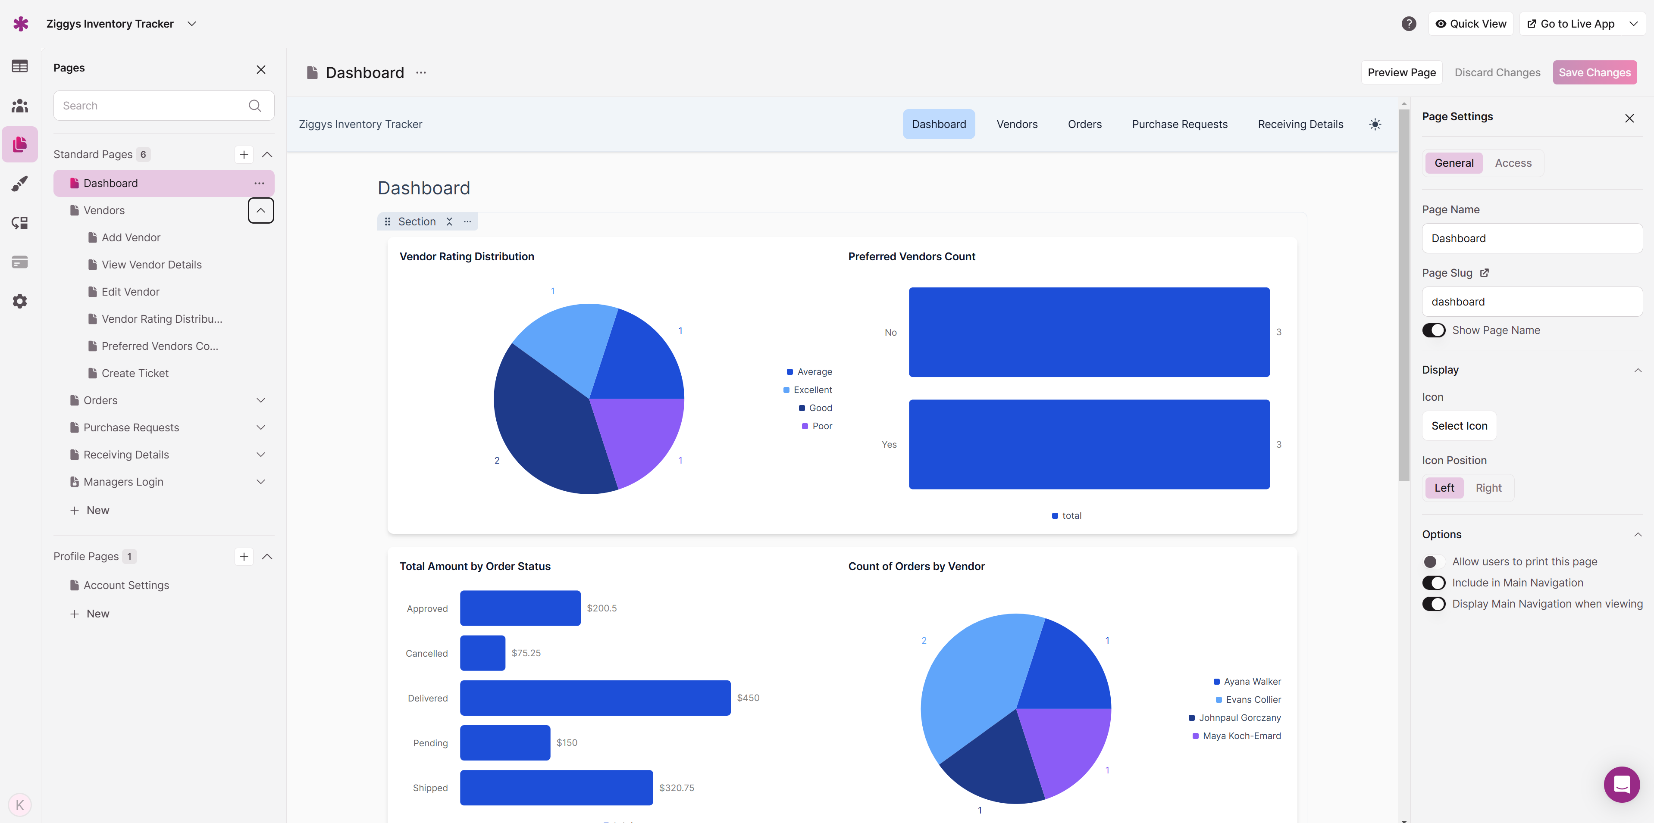This screenshot has height=823, width=1654.
Task: Open the Purchase Requests navigation tab
Action: (1180, 125)
